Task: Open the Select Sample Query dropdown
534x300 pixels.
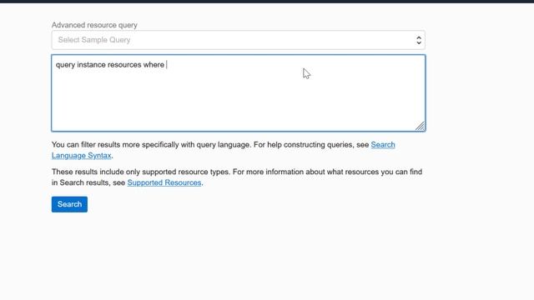Action: pos(239,40)
